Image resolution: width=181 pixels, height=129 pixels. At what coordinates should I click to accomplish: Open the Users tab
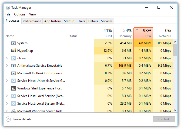click(81, 21)
